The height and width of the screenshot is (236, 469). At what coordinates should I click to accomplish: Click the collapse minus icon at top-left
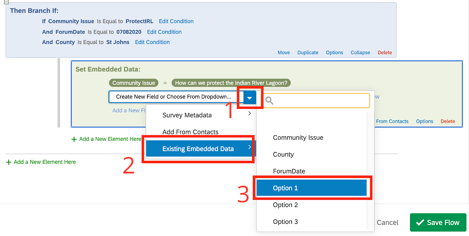(6, 2)
